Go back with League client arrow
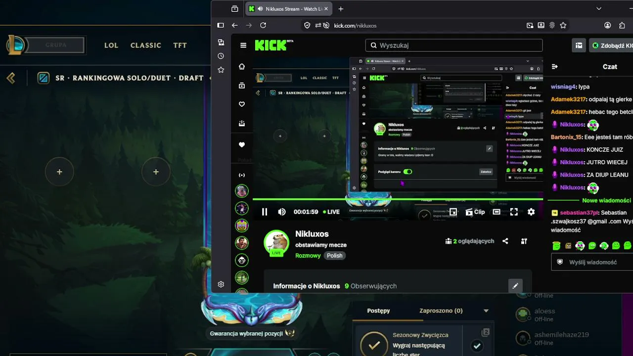 11,78
